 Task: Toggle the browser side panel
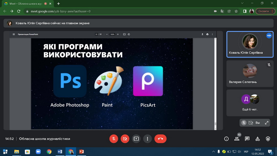pyautogui.click(x=245, y=11)
